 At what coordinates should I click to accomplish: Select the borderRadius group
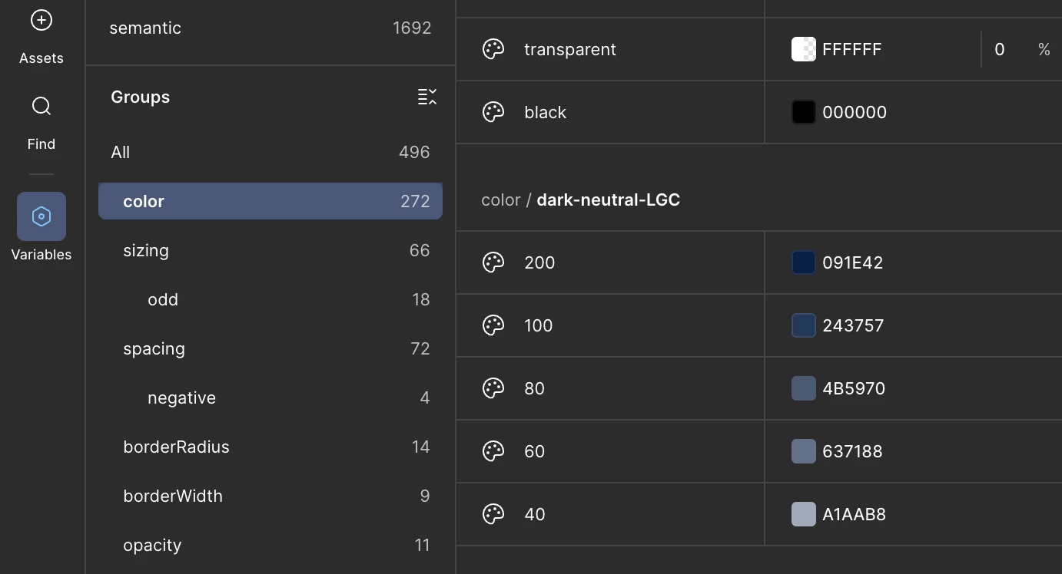click(270, 447)
